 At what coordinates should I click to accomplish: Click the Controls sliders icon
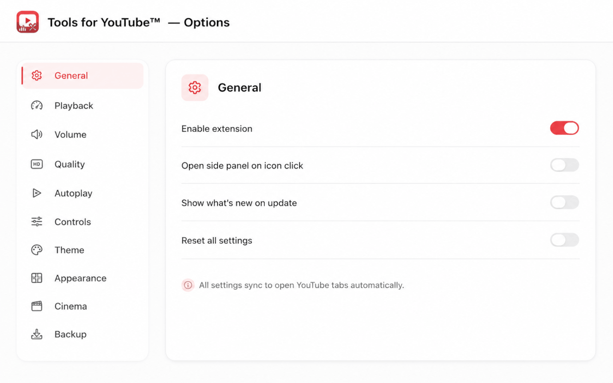[37, 222]
